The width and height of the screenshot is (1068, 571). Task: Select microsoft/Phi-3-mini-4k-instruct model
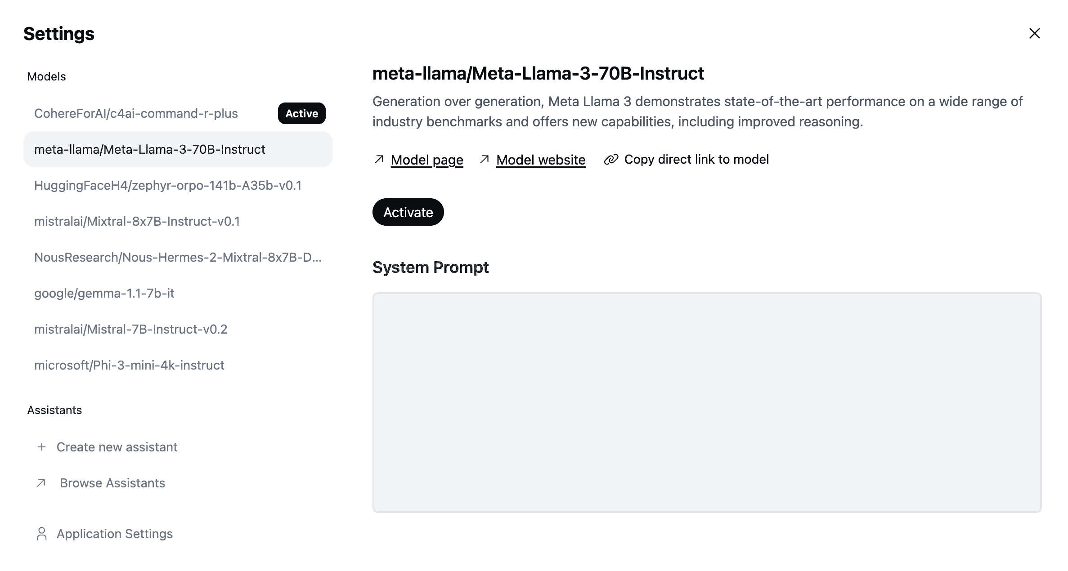129,365
